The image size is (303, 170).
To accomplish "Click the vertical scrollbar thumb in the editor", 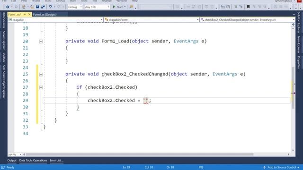I will coord(293,88).
